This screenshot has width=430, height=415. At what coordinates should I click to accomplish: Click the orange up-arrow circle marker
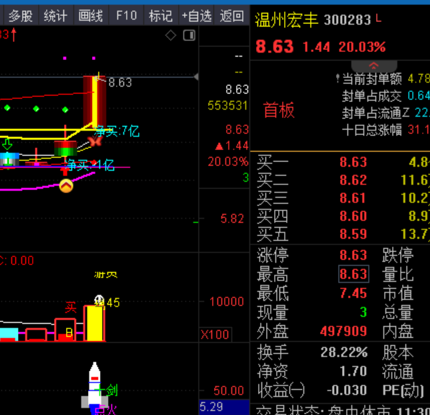[x=66, y=186]
